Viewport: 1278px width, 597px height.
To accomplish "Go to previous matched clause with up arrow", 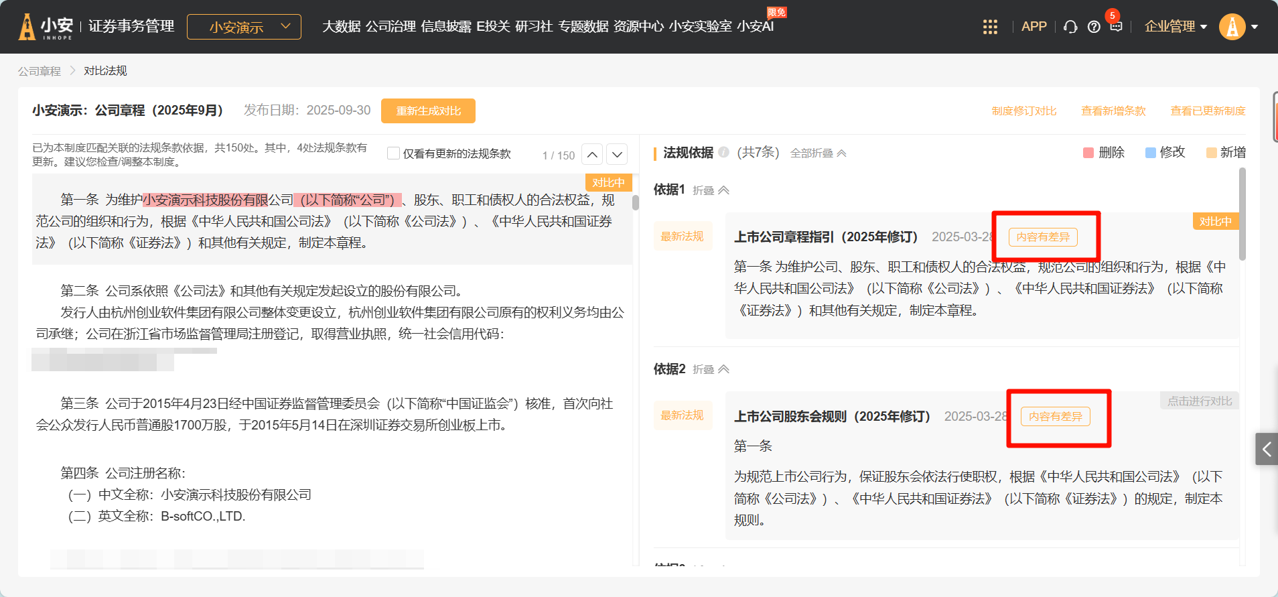I will 592,154.
